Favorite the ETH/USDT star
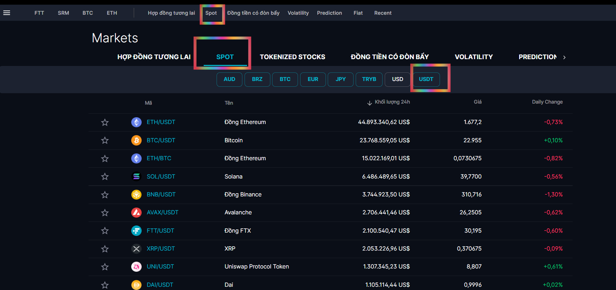The width and height of the screenshot is (616, 290). point(105,122)
